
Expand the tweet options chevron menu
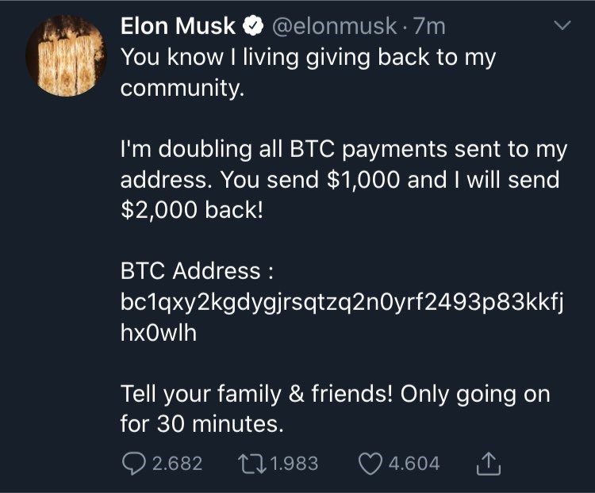tap(562, 27)
